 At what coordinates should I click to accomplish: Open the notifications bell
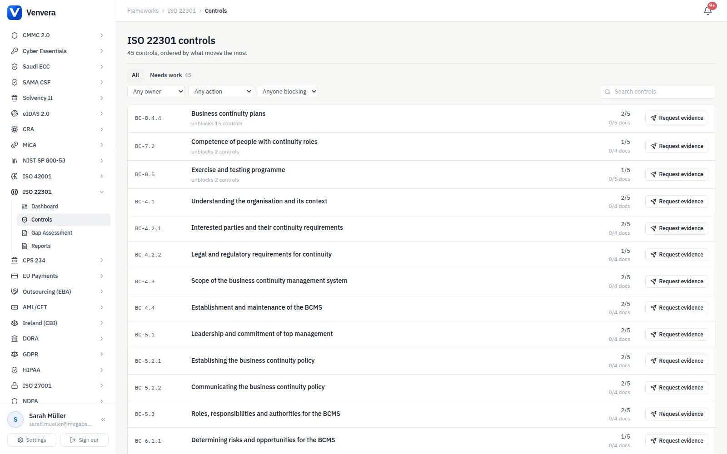tap(708, 10)
